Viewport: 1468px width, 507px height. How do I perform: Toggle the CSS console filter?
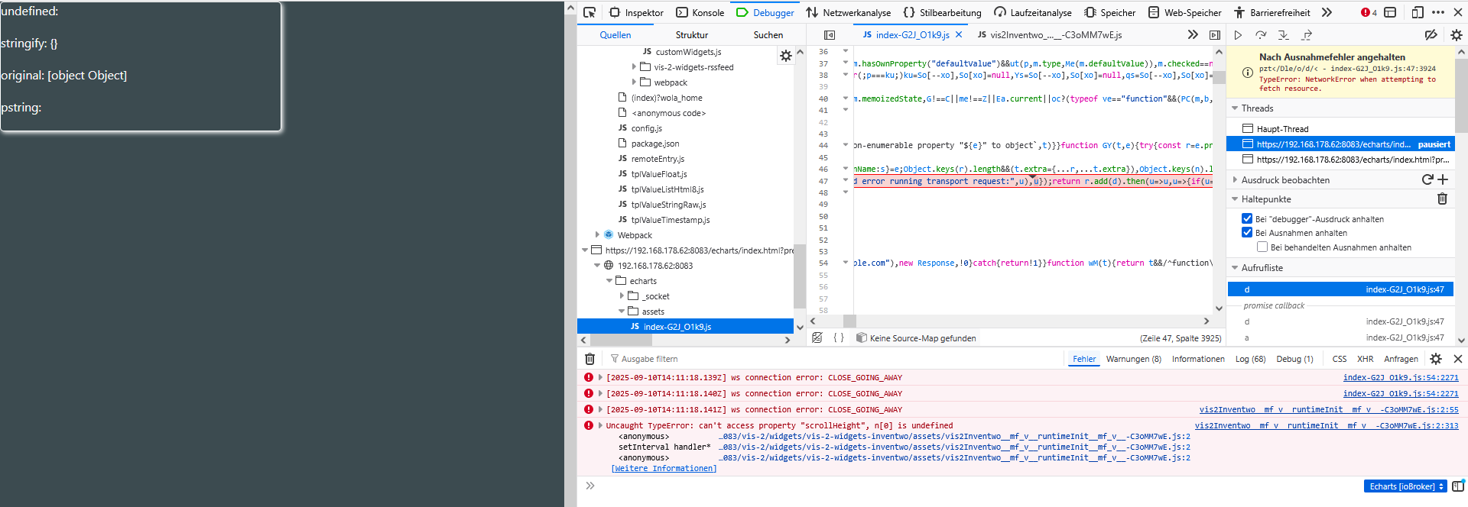[x=1340, y=359]
